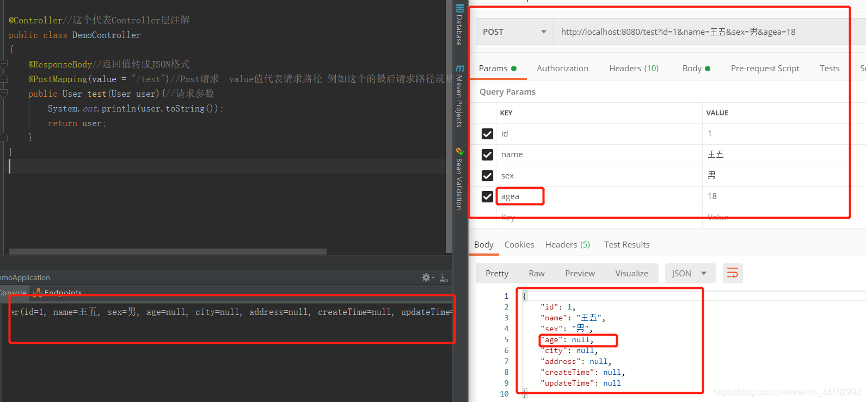Click the "createTime": null response line
The height and width of the screenshot is (402, 866).
[582, 372]
